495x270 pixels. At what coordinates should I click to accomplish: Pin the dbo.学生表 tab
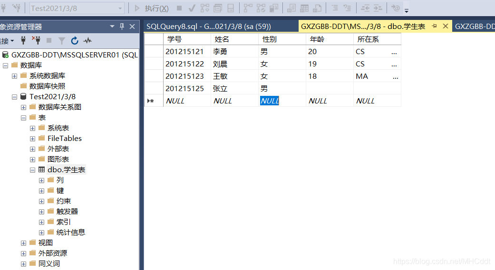435,26
